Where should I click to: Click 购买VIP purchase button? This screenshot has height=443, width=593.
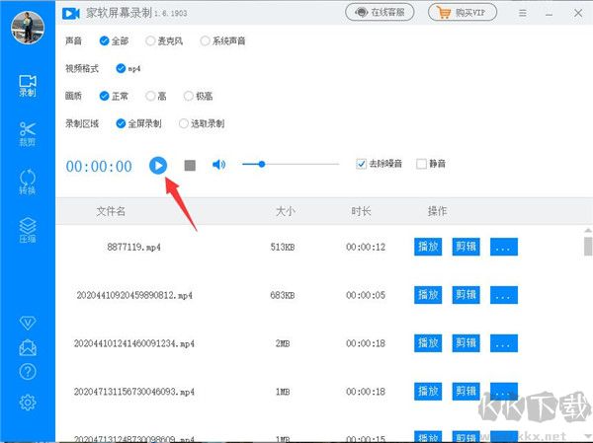(x=464, y=13)
